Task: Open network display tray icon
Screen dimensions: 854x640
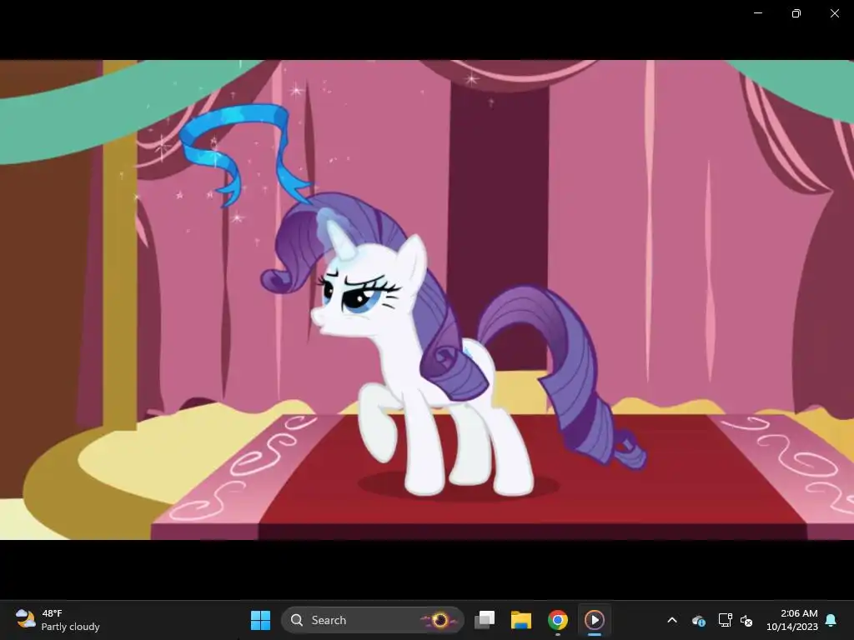Action: pos(725,620)
